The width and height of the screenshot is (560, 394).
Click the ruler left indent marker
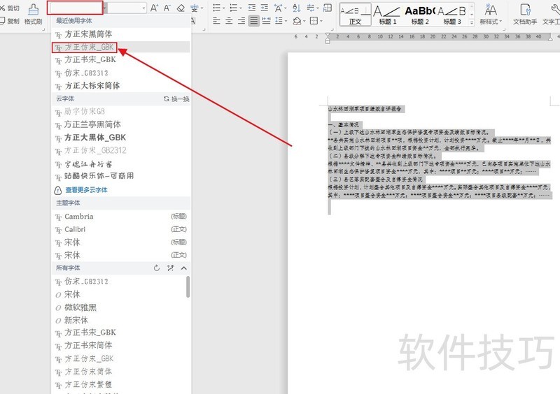point(328,41)
